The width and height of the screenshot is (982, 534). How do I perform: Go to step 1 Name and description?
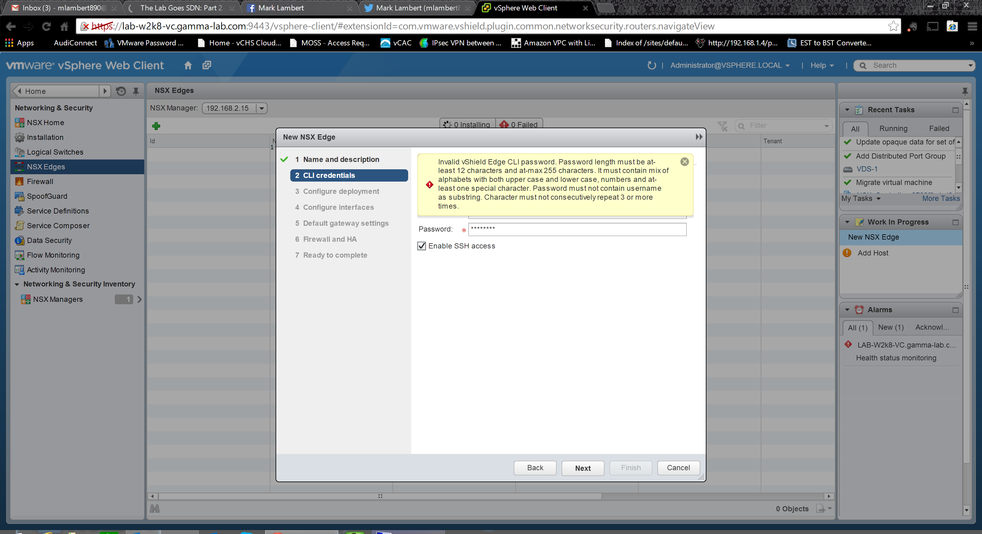pyautogui.click(x=341, y=159)
